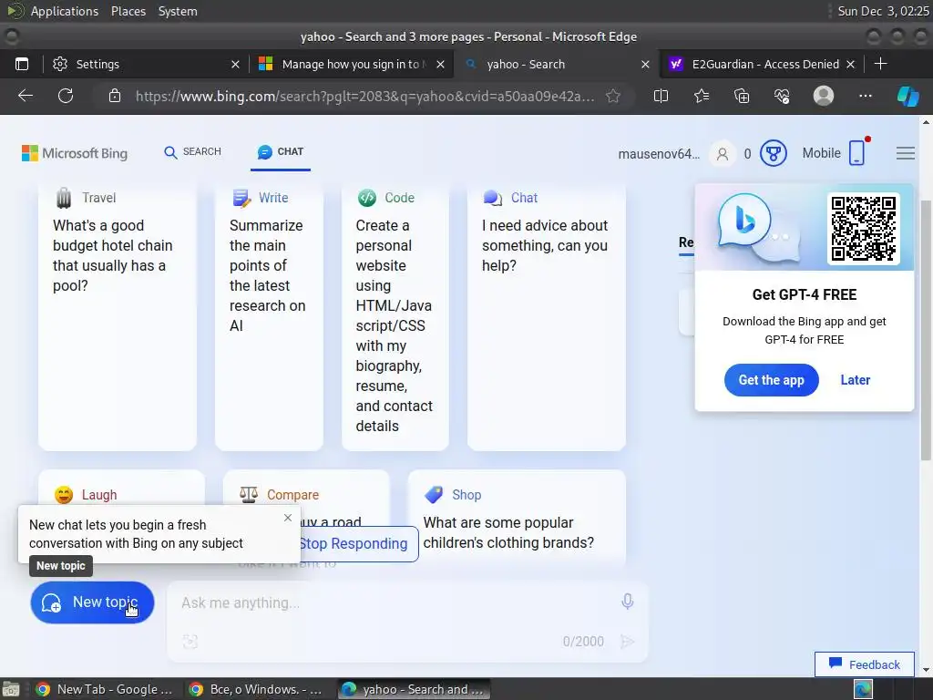Toggle split screen view icon
Viewport: 933px width, 700px height.
coord(661,96)
